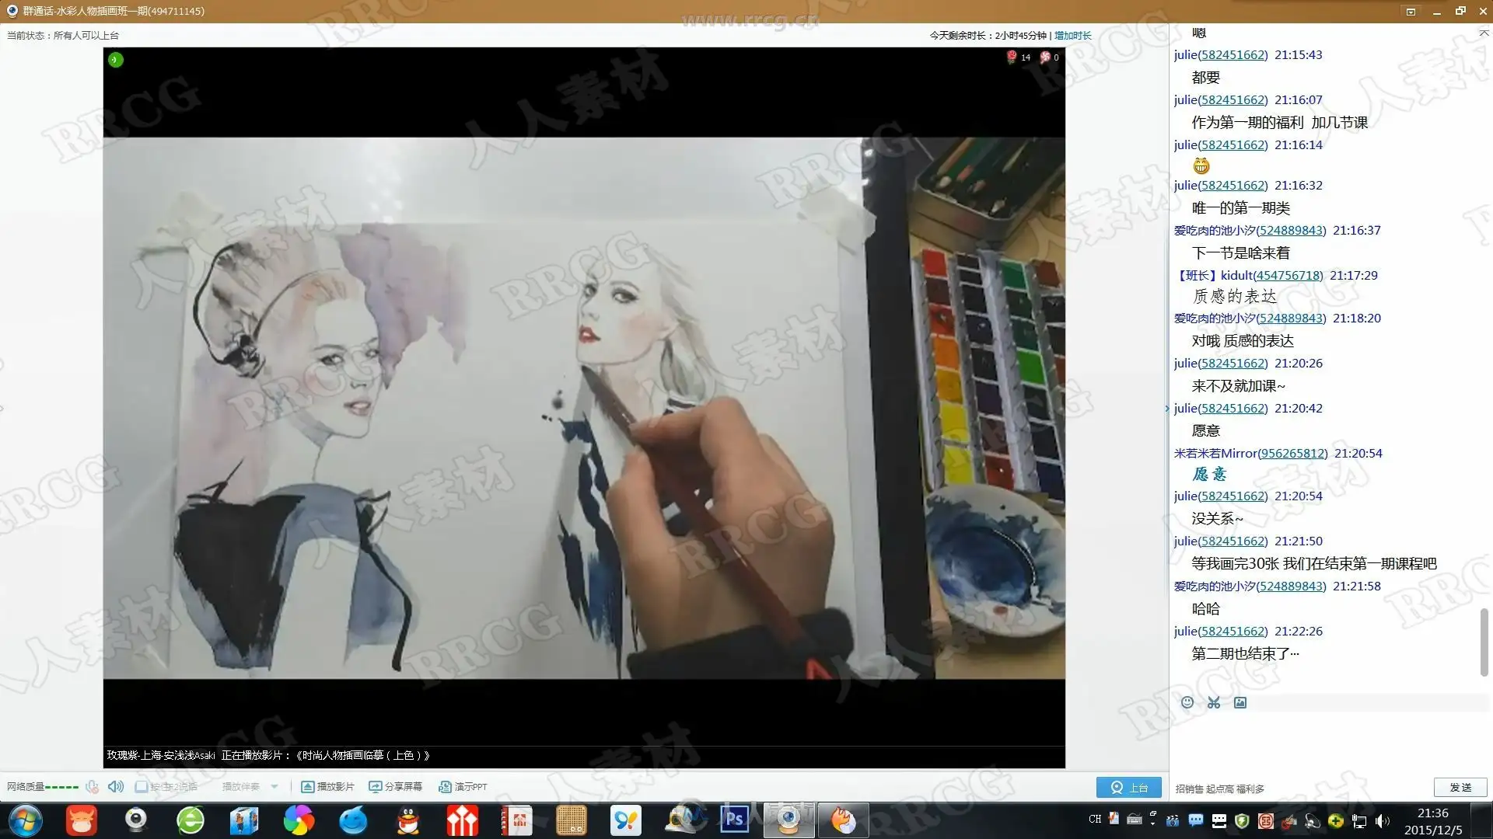Click the 分享屏幕 toolbar item

[x=395, y=786]
